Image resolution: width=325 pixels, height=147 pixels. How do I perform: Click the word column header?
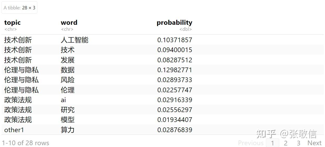click(x=69, y=23)
